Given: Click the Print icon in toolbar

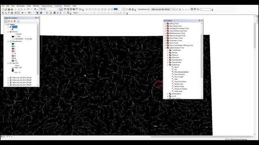Looking at the screenshot, I should click(x=12, y=9).
